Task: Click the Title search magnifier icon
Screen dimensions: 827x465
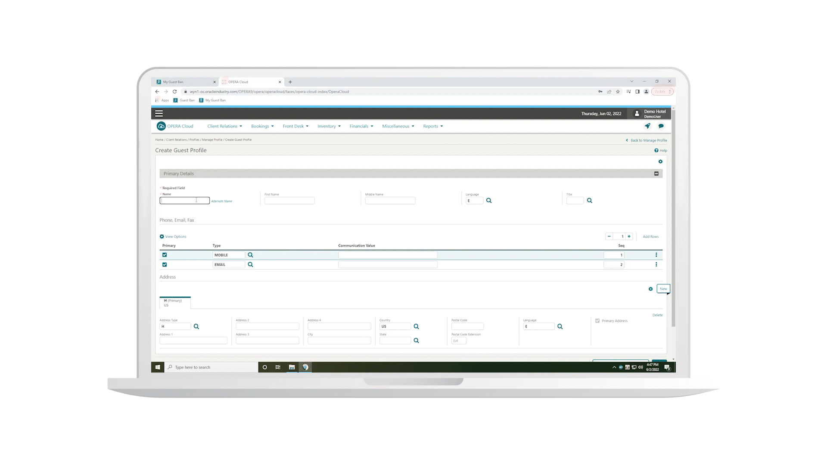Action: coord(590,201)
